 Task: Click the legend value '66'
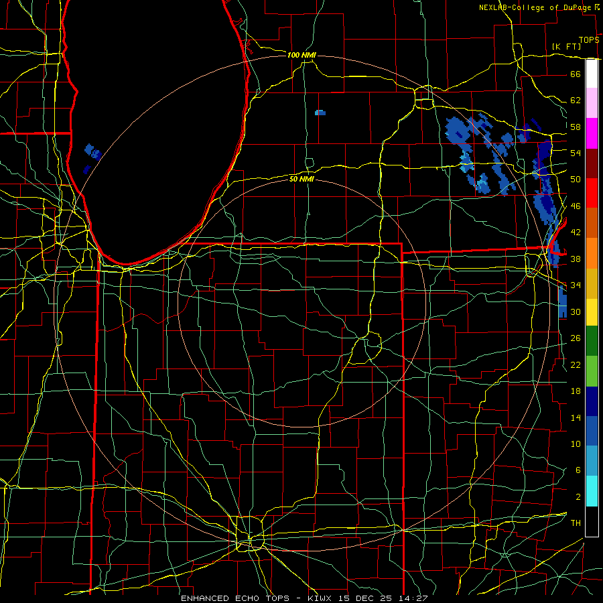576,74
